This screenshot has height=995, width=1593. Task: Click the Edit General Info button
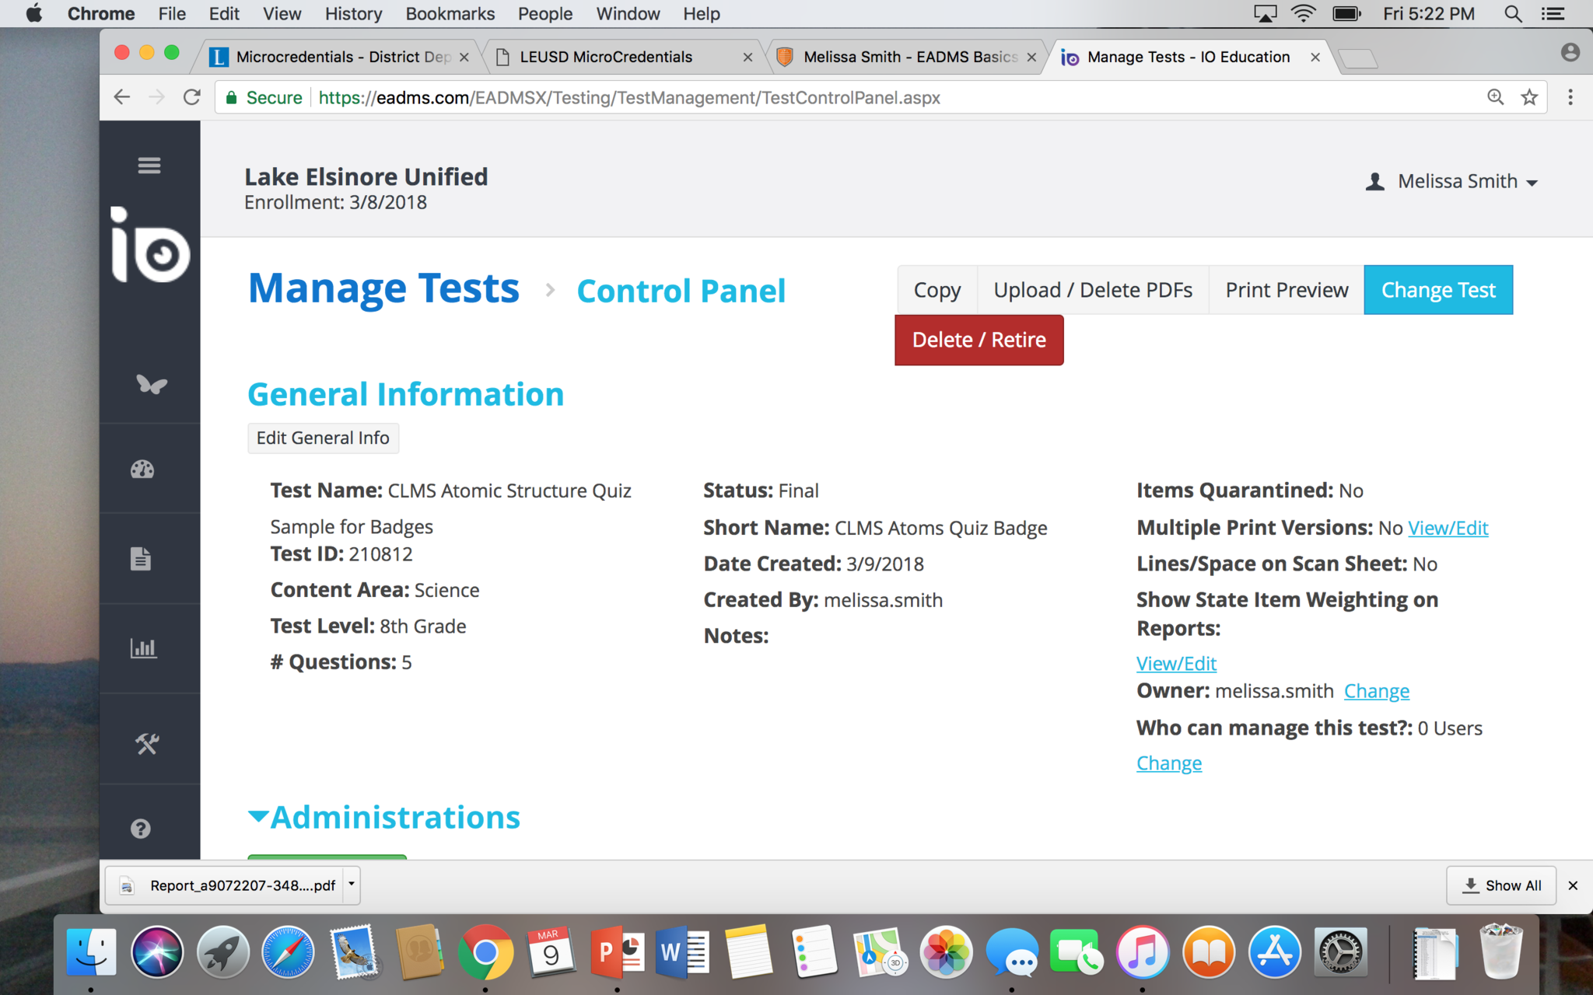point(323,438)
